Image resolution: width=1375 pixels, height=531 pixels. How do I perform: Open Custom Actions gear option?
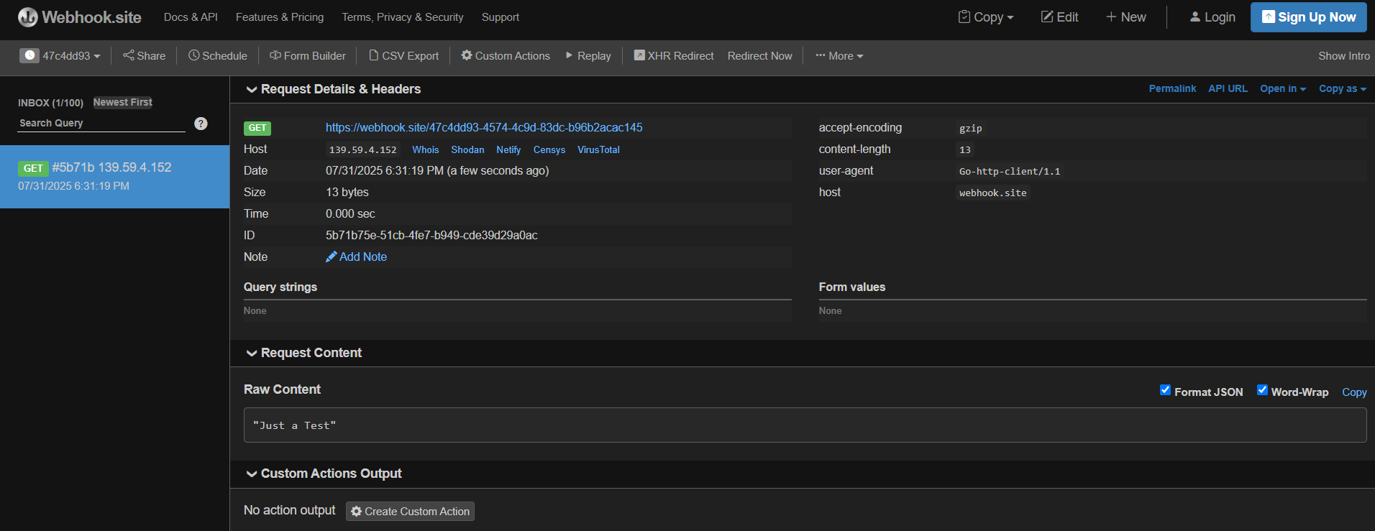[x=506, y=56]
